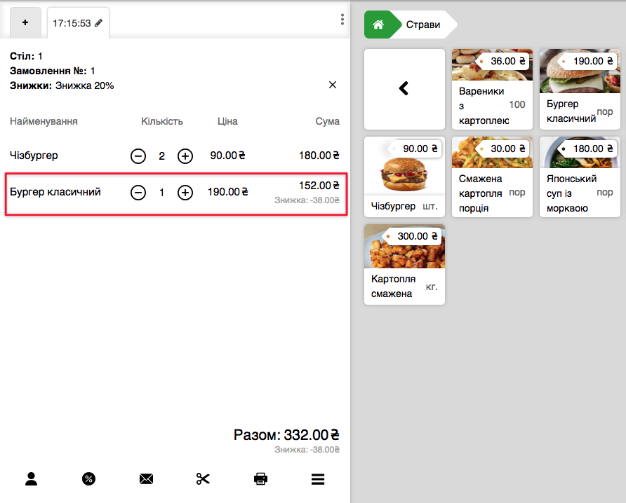Remove the 20% discount with X
Viewport: 626px width, 503px height.
[333, 85]
